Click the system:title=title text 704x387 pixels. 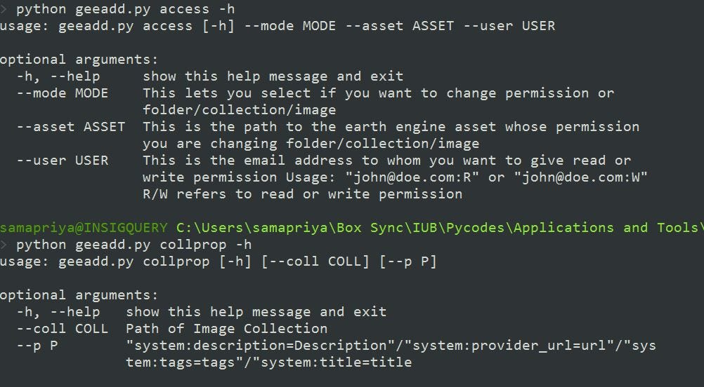click(x=336, y=362)
